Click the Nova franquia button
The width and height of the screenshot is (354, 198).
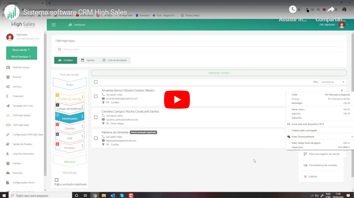22,56
